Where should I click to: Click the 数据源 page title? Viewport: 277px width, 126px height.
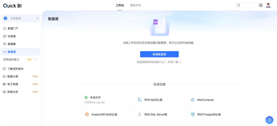53,19
